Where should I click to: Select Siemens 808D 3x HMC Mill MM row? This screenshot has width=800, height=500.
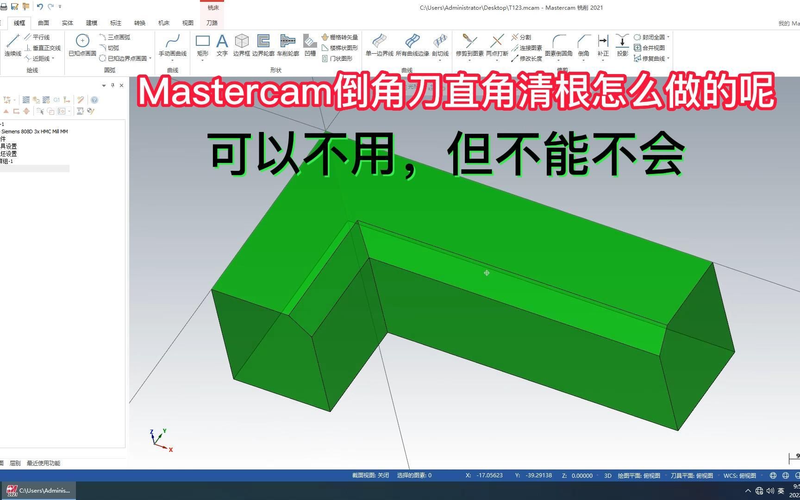tap(35, 131)
